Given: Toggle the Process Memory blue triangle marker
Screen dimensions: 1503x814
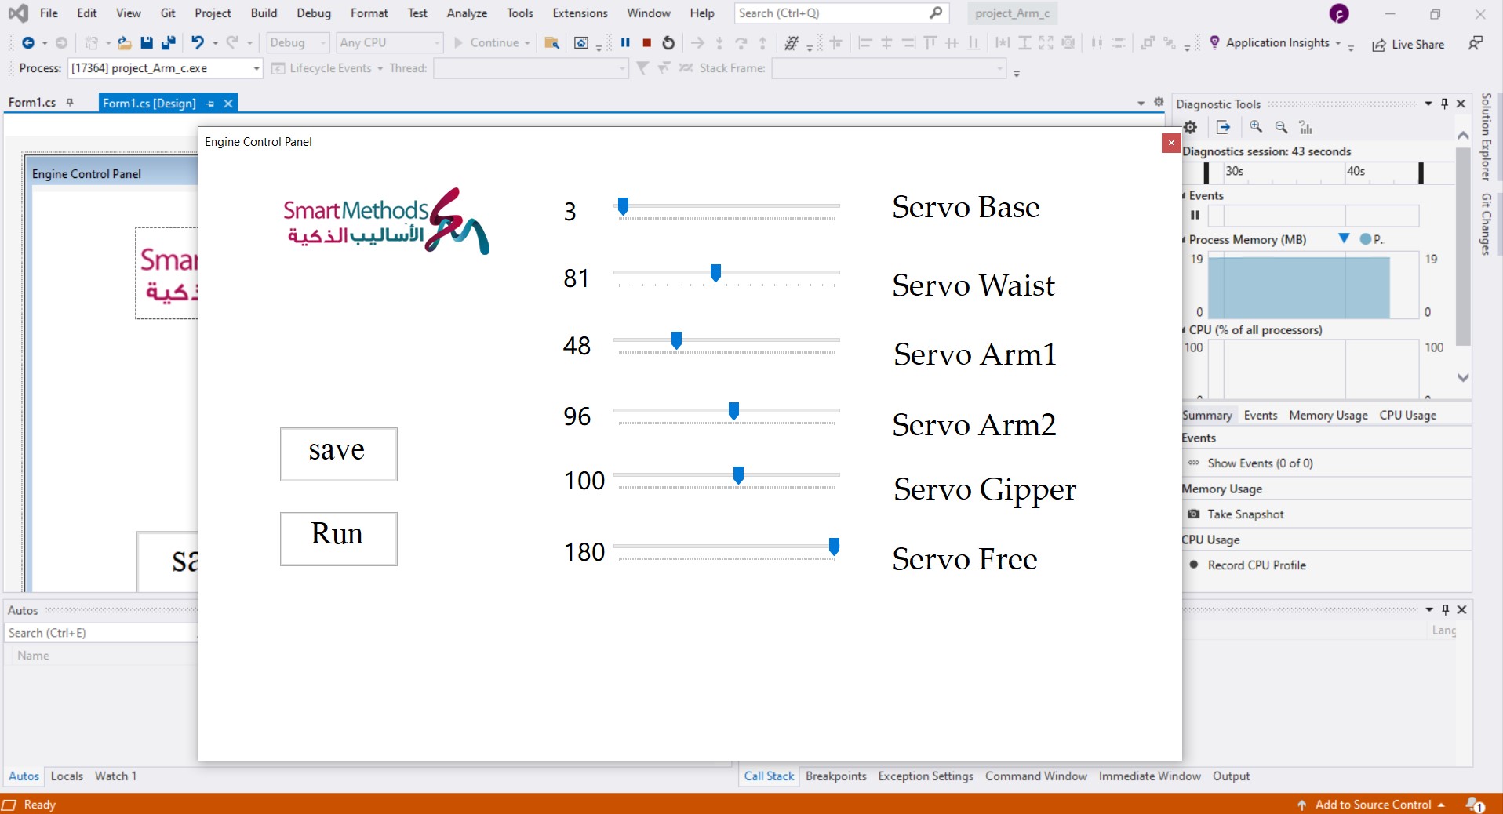Looking at the screenshot, I should pyautogui.click(x=1344, y=238).
